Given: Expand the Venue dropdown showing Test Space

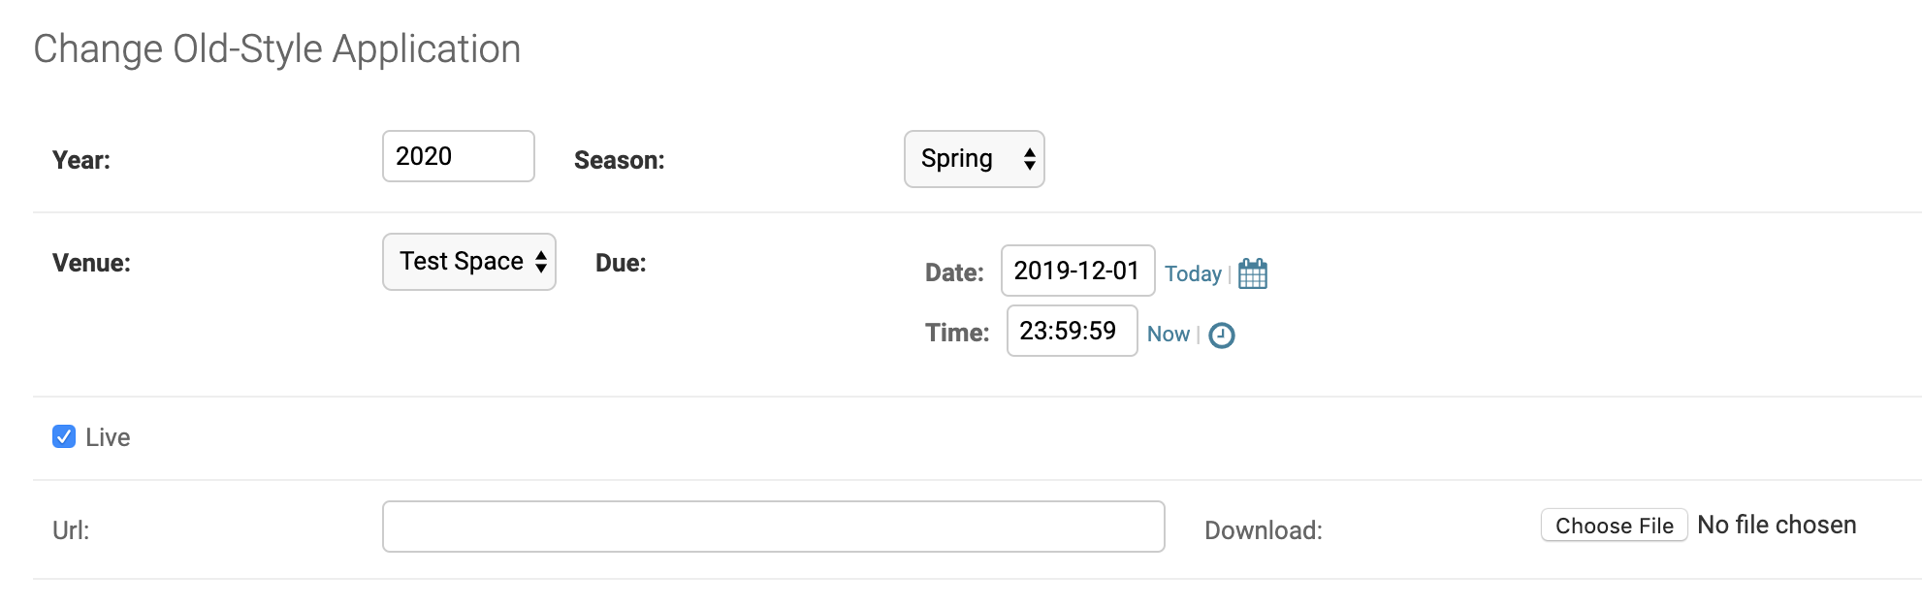Looking at the screenshot, I should click(x=469, y=262).
